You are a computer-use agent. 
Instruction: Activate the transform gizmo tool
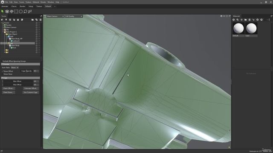point(12,11)
